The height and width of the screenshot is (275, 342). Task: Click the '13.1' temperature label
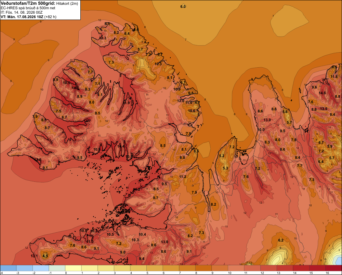tap(34, 256)
